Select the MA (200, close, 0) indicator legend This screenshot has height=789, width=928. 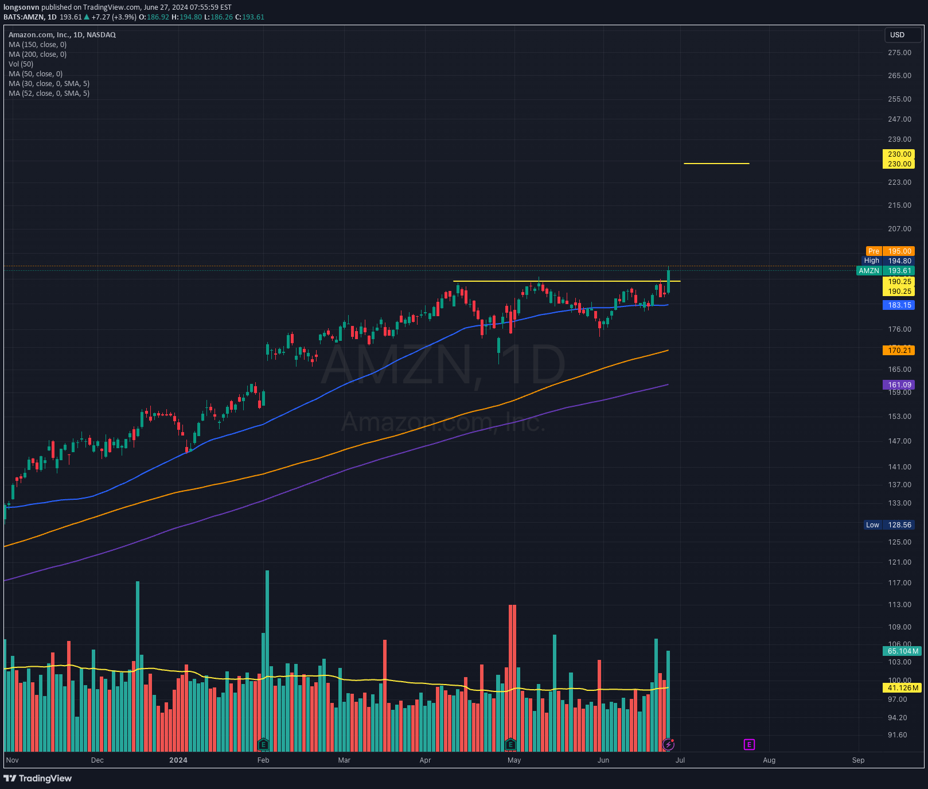pos(37,55)
